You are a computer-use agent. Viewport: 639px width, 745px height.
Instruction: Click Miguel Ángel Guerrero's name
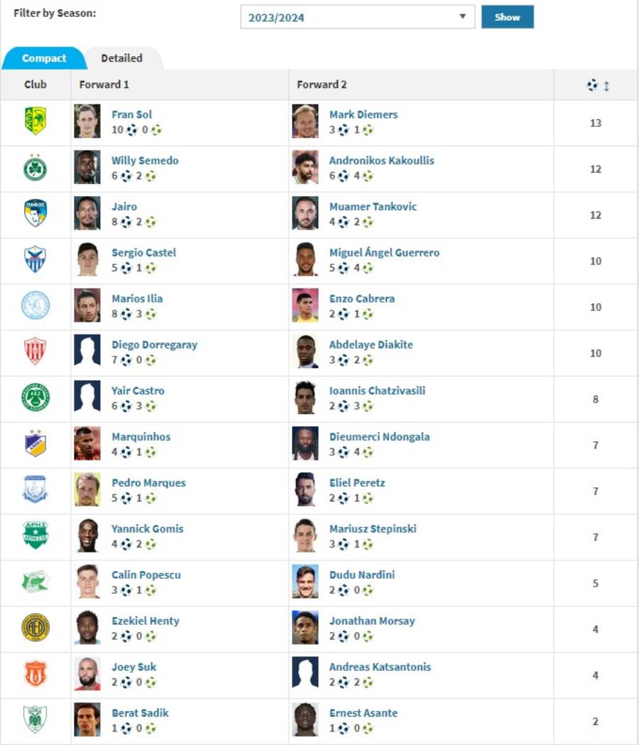coord(384,252)
